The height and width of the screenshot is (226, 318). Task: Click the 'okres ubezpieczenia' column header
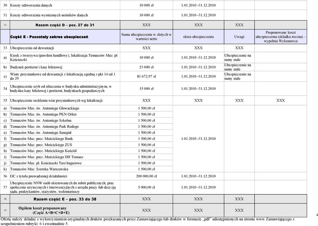(x=198, y=37)
